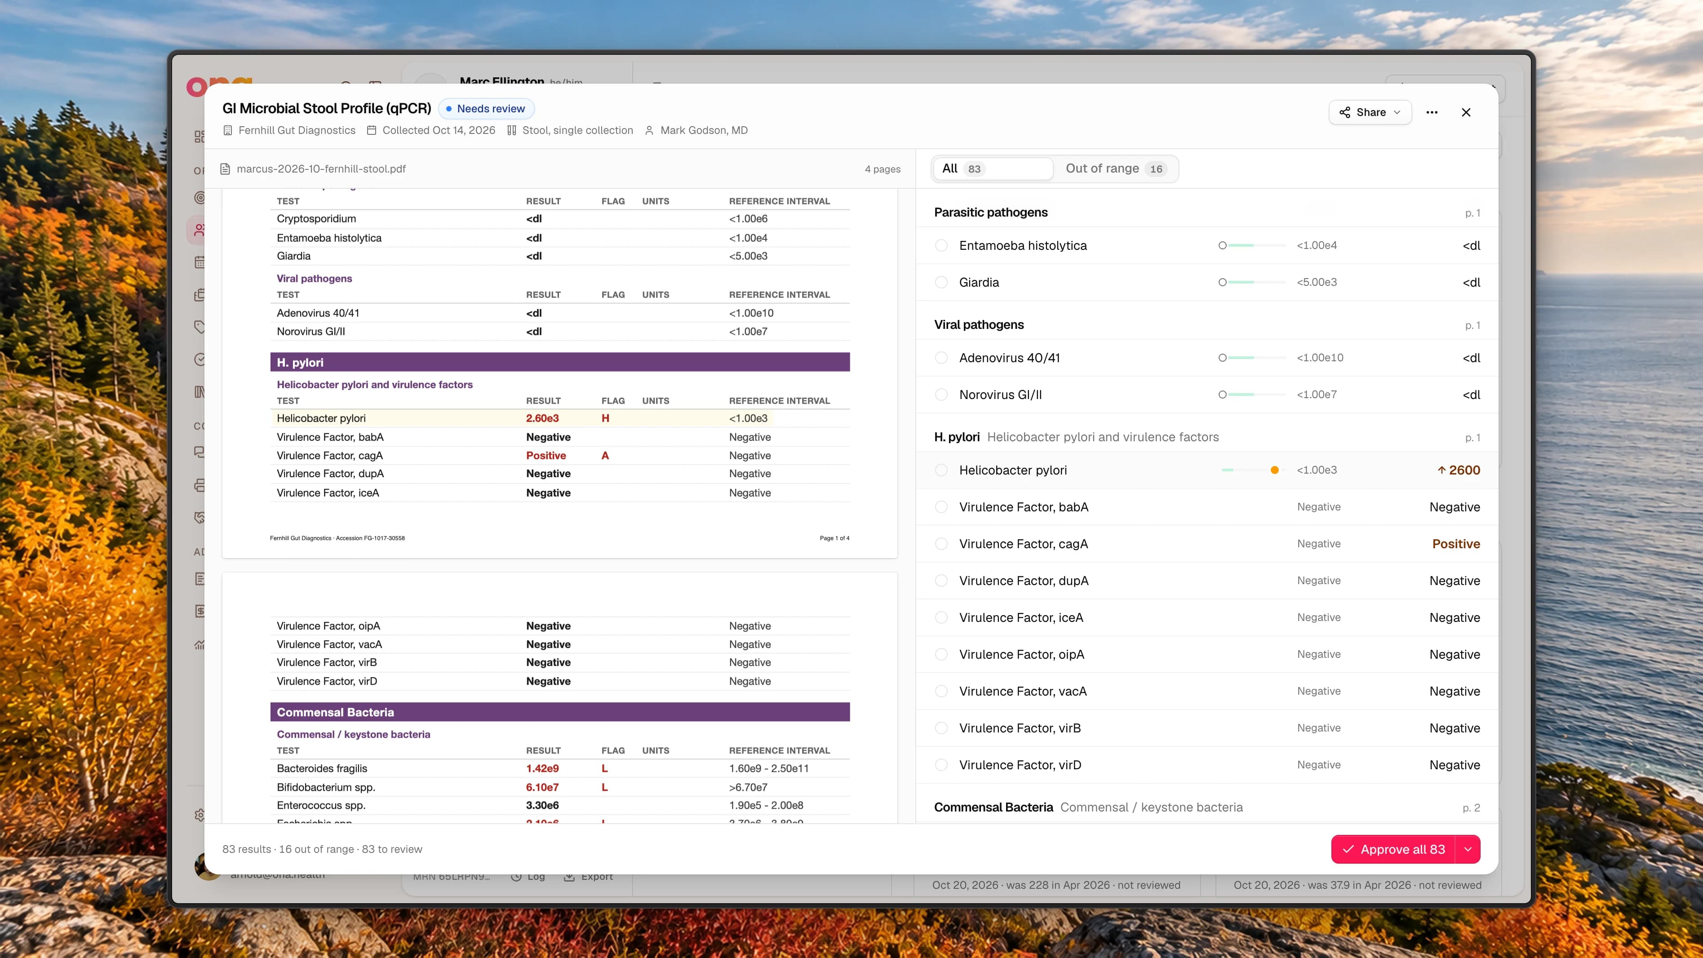Select the Helicobacter pylori result circle
Screen dimensions: 1703x958
941,470
